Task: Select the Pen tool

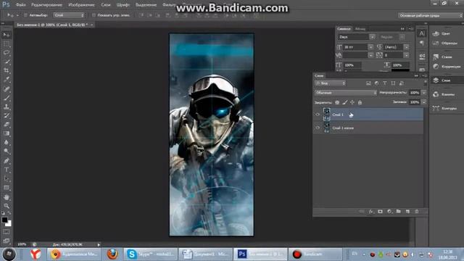Action: click(7, 161)
